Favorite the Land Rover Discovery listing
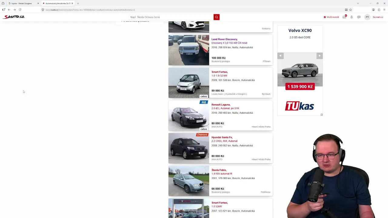The image size is (388, 218). 205,39
